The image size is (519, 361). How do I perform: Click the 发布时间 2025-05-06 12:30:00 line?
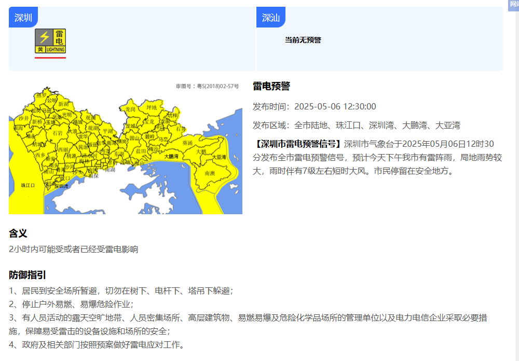(315, 106)
